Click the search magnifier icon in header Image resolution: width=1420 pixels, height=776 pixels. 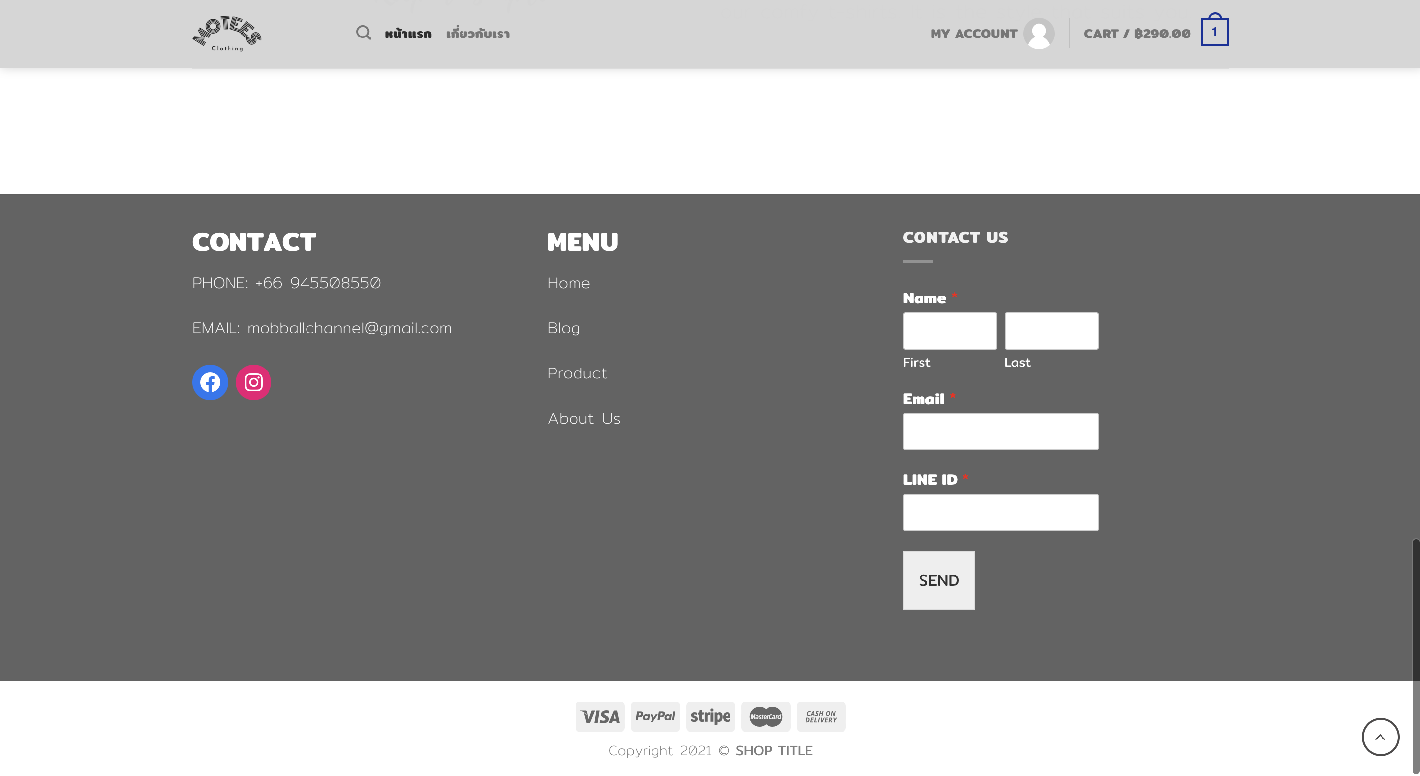click(x=363, y=33)
